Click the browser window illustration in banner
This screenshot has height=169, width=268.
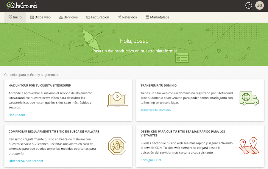tap(182, 58)
